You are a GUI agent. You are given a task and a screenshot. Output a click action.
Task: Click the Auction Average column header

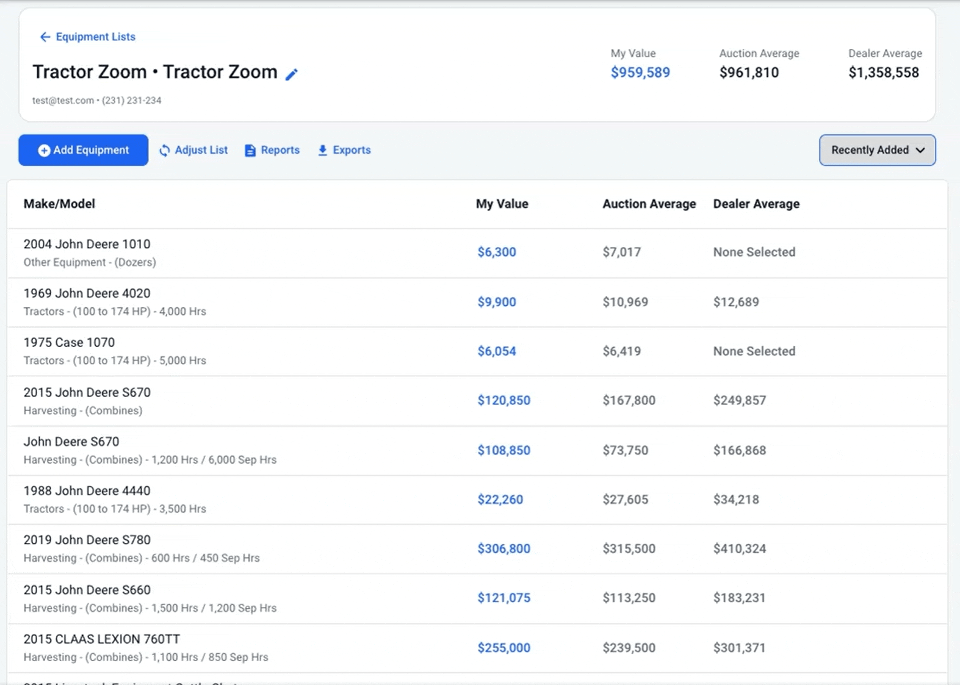point(649,204)
